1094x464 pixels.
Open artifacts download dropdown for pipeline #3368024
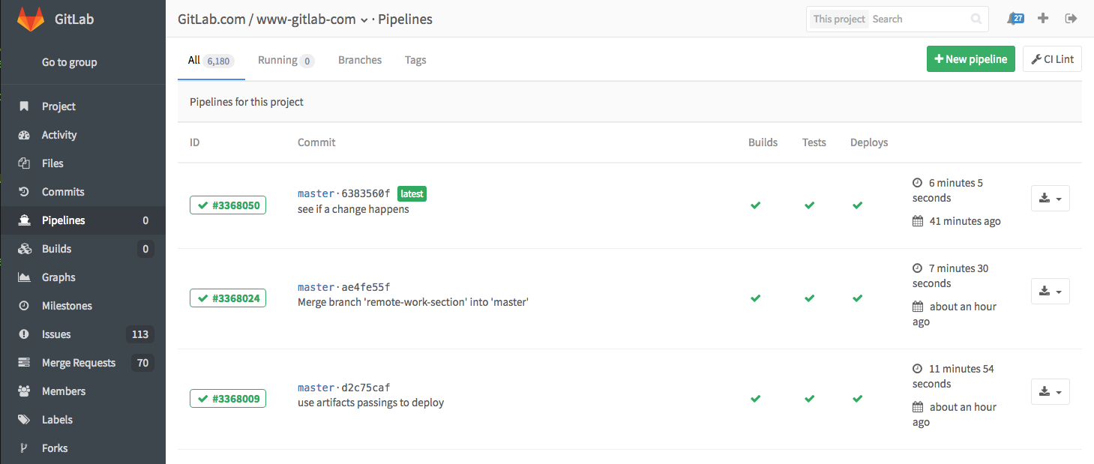click(1050, 291)
